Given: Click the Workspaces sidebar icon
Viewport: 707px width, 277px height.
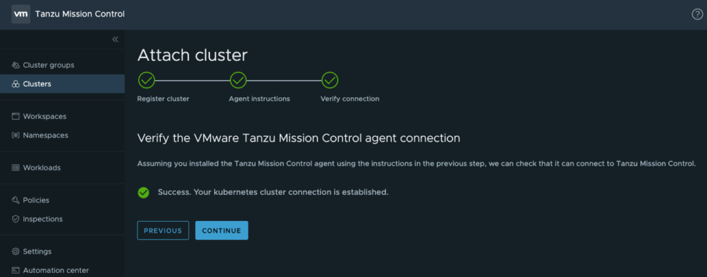Looking at the screenshot, I should (x=15, y=116).
